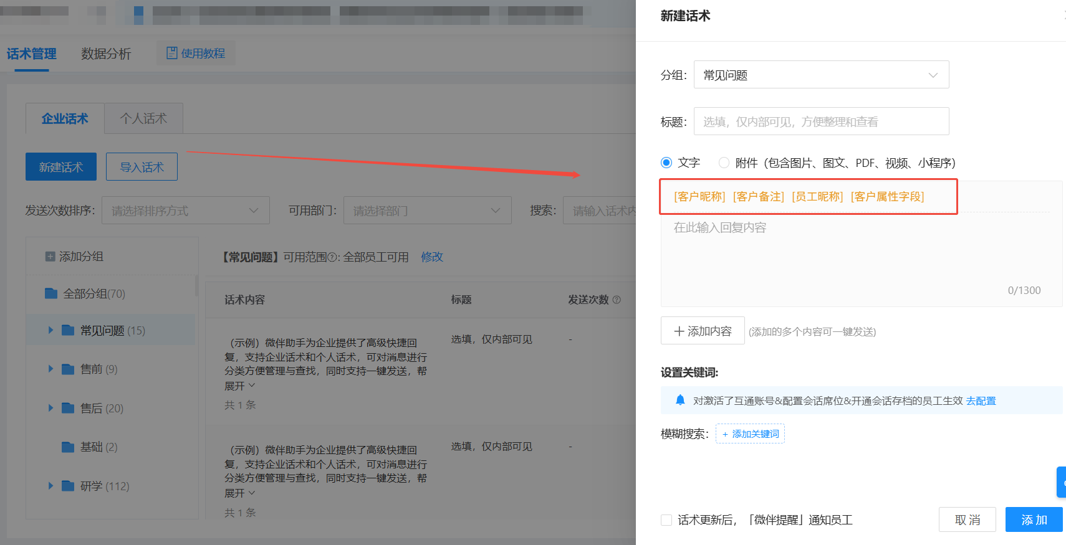Open the 发送次数排序 sort dropdown
This screenshot has height=545, width=1066.
tap(185, 211)
